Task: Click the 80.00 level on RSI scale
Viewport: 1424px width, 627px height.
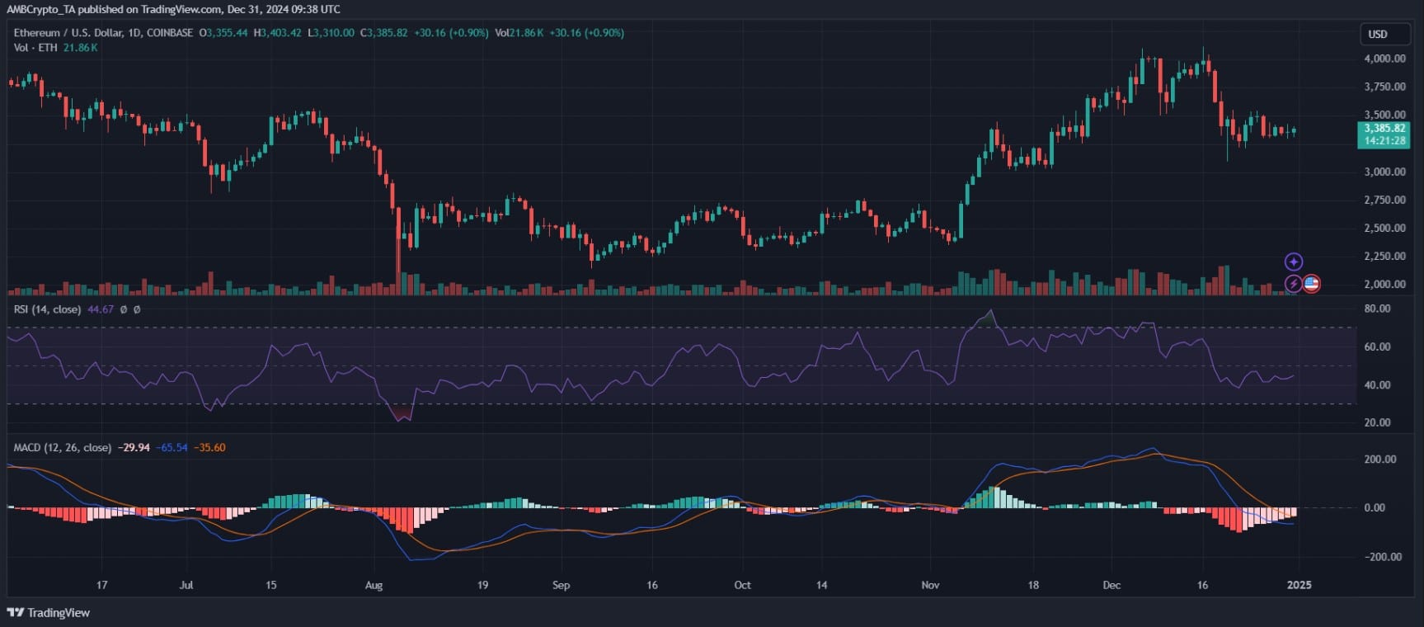Action: click(1377, 309)
